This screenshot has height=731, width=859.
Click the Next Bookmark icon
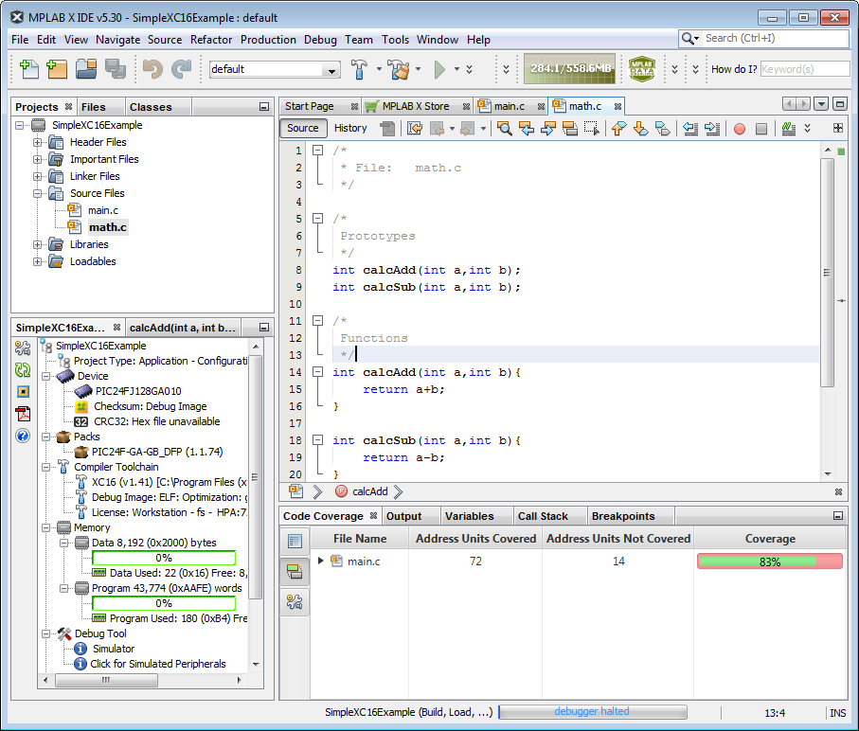click(x=640, y=128)
